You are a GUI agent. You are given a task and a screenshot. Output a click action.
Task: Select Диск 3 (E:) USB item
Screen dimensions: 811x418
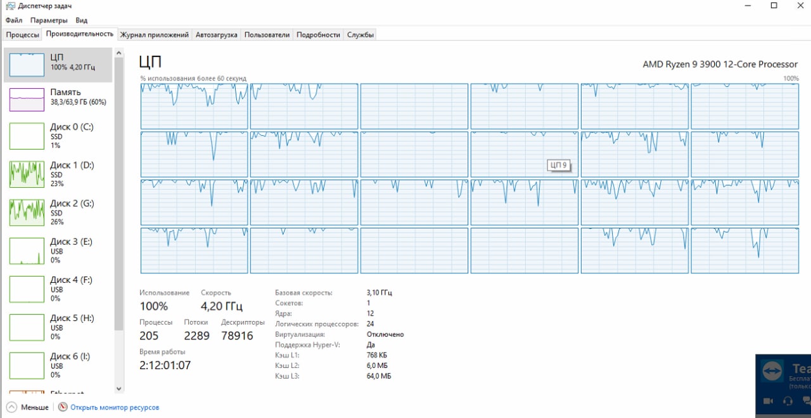[x=58, y=251]
